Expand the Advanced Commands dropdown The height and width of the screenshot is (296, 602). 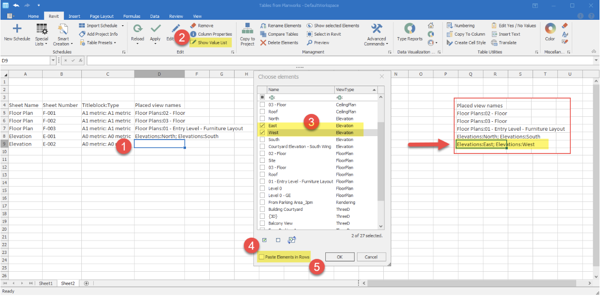[x=377, y=34]
